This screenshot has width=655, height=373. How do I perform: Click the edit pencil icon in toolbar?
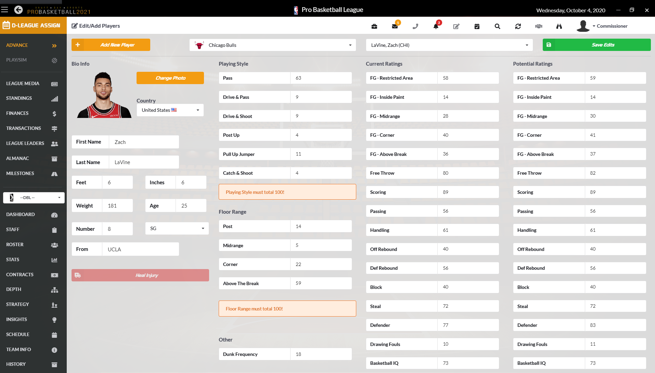pos(457,26)
